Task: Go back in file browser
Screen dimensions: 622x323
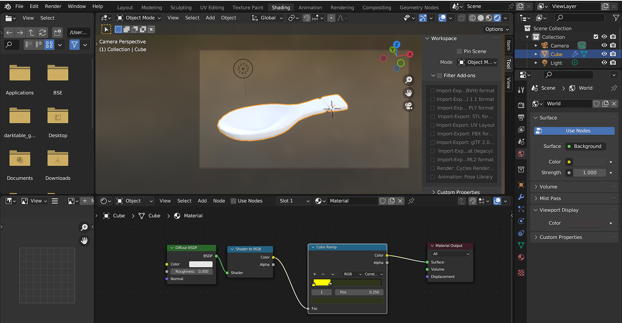Action: click(9, 33)
